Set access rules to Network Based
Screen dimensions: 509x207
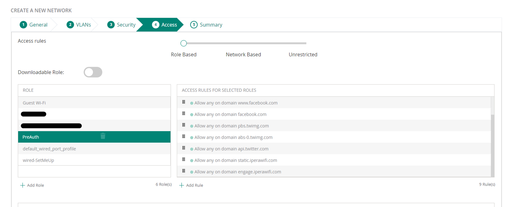pos(243,55)
